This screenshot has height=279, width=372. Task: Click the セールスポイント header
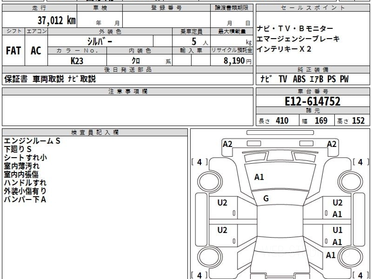313,8
